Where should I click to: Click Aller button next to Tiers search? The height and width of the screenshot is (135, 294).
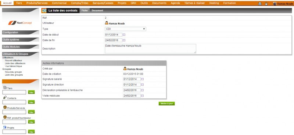31,92
